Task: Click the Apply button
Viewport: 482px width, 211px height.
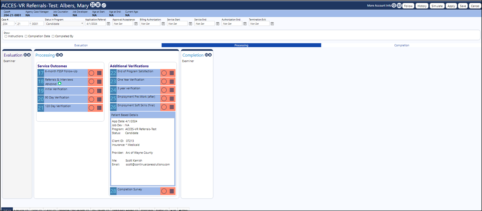Action: tap(451, 6)
